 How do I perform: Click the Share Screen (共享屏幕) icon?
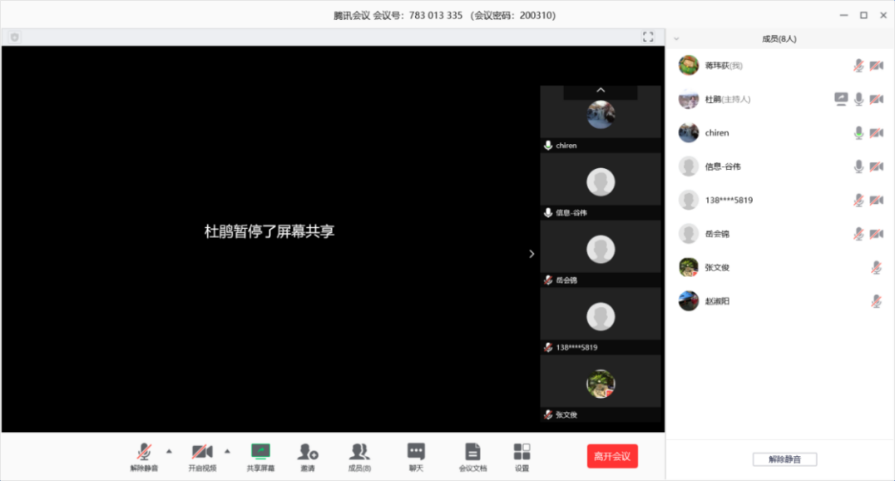(x=260, y=452)
